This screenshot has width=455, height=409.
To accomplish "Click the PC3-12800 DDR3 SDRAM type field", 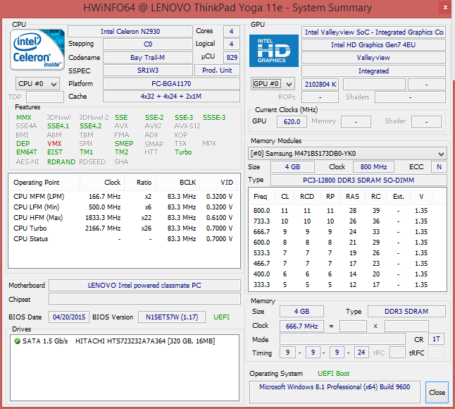I will 358,181.
